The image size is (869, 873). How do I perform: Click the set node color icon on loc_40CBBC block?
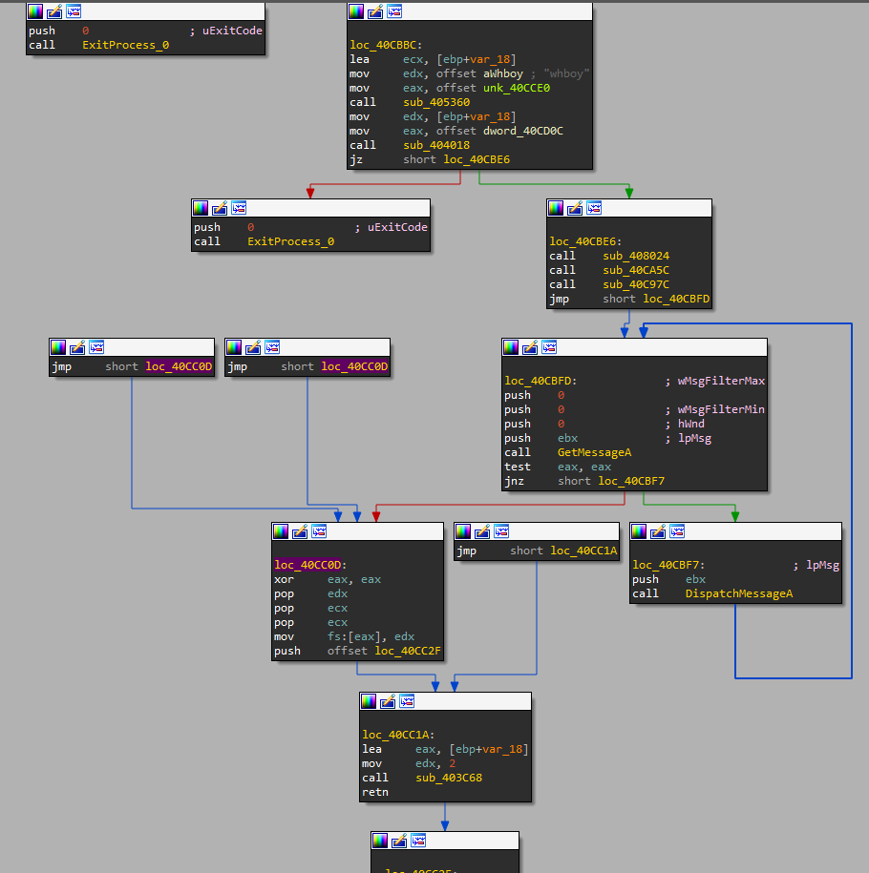click(x=356, y=11)
